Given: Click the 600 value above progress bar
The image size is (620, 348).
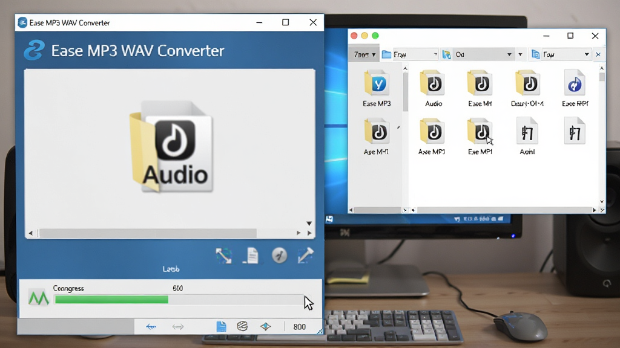Looking at the screenshot, I should coord(178,288).
